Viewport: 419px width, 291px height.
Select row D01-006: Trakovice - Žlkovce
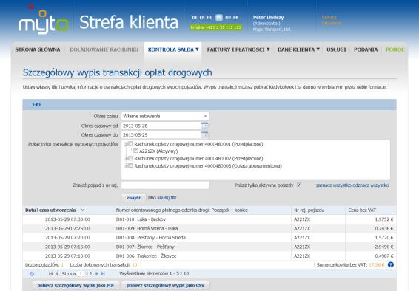[x=209, y=256]
